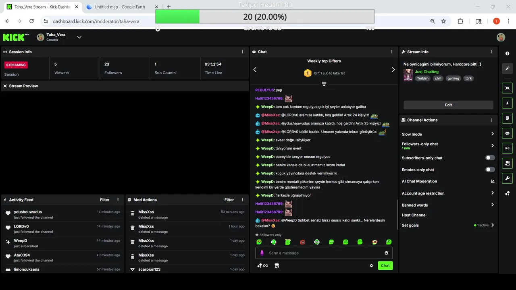This screenshot has width=516, height=290.
Task: Toggle the broadcast signal icon in sidebar
Action: [x=507, y=148]
